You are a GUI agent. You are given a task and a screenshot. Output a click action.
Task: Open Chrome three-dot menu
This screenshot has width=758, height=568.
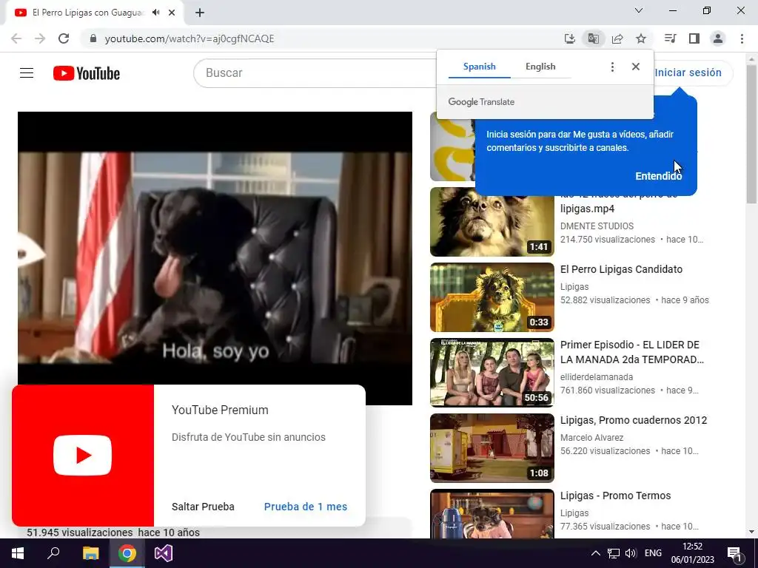point(742,38)
